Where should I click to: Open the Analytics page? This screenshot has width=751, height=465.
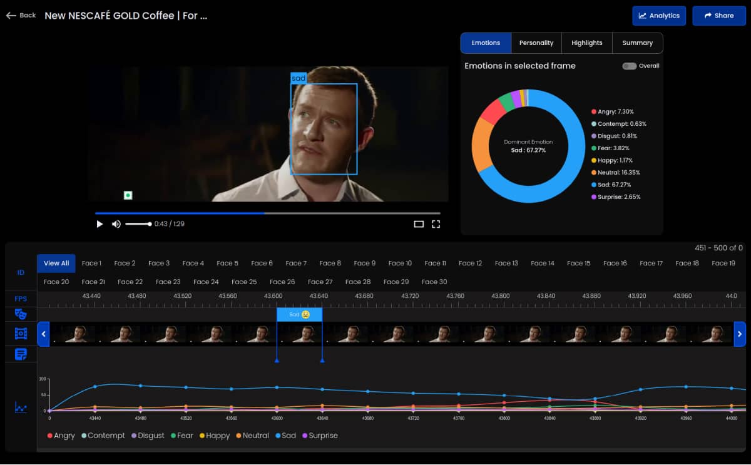[x=658, y=16]
